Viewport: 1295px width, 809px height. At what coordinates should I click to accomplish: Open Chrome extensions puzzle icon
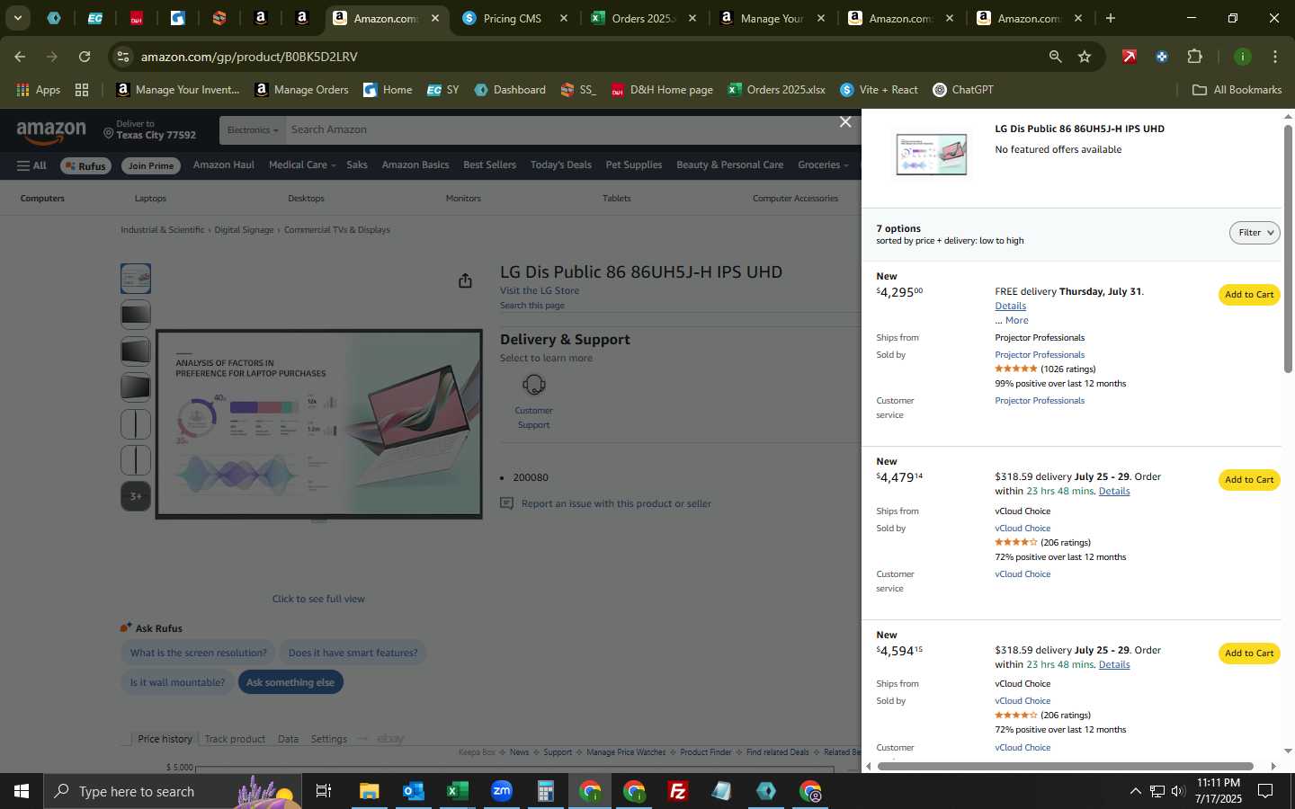tap(1194, 57)
